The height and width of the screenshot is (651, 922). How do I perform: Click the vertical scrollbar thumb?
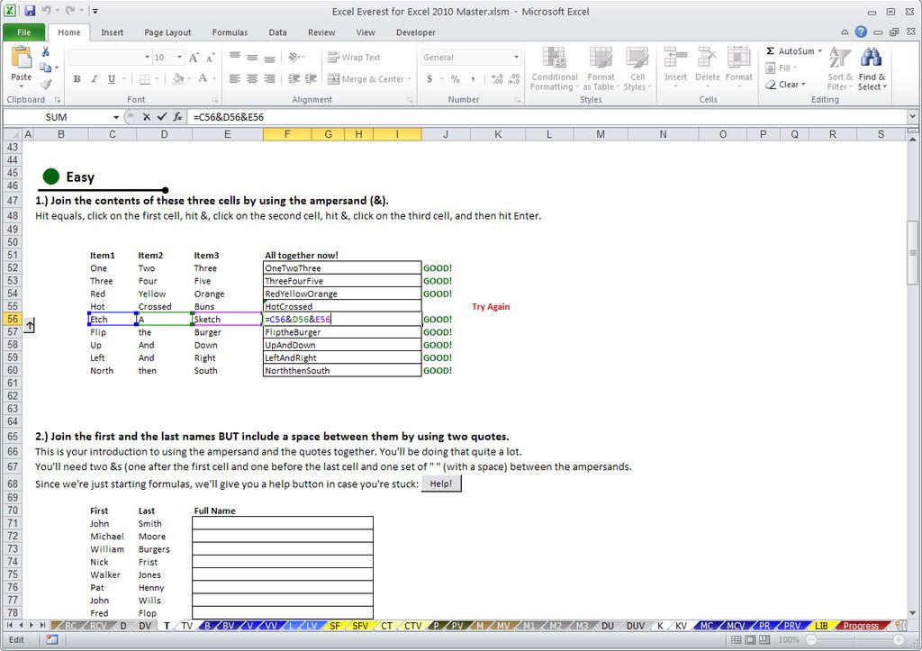913,252
